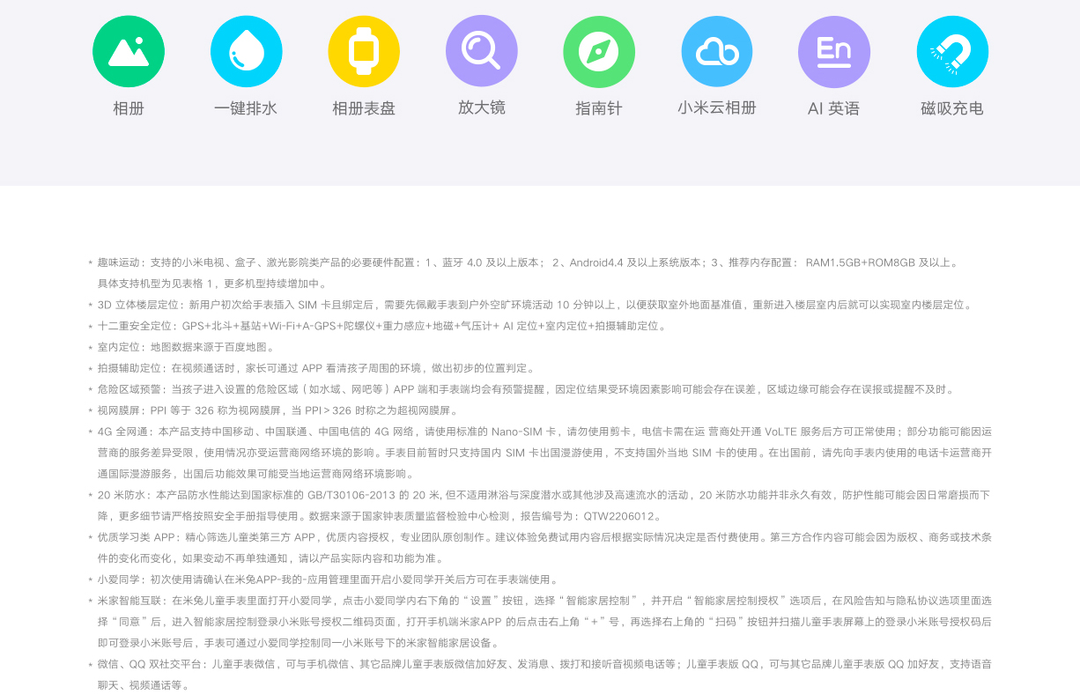Screen dimensions: 1080x694
Task: Click the cyan Magnetic Charging magnet icon
Action: click(x=952, y=52)
